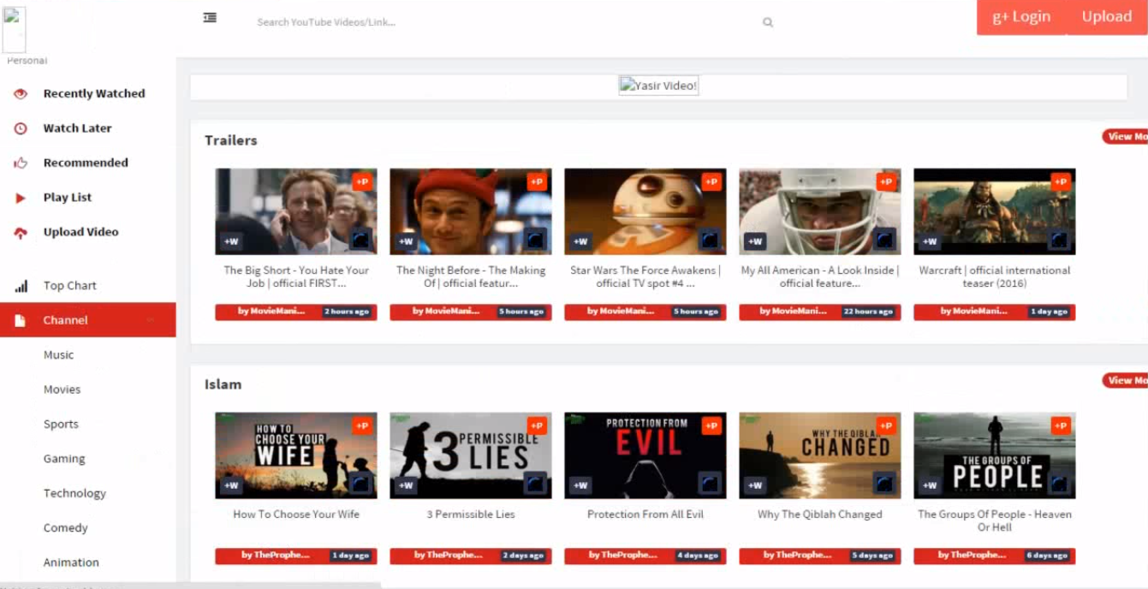Image resolution: width=1148 pixels, height=589 pixels.
Task: Click View More for Trailers section
Action: [1126, 137]
